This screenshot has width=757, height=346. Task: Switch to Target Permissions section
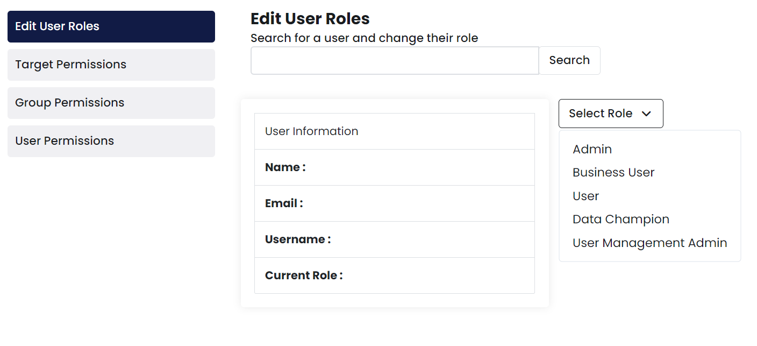point(111,65)
